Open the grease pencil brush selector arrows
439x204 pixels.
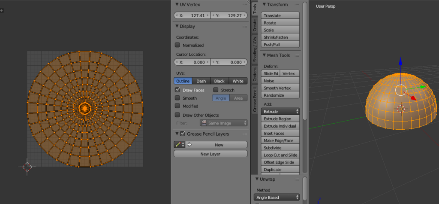coord(183,145)
